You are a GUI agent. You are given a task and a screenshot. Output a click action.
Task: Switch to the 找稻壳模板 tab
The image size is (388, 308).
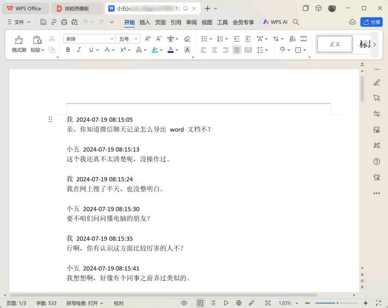[x=77, y=8]
